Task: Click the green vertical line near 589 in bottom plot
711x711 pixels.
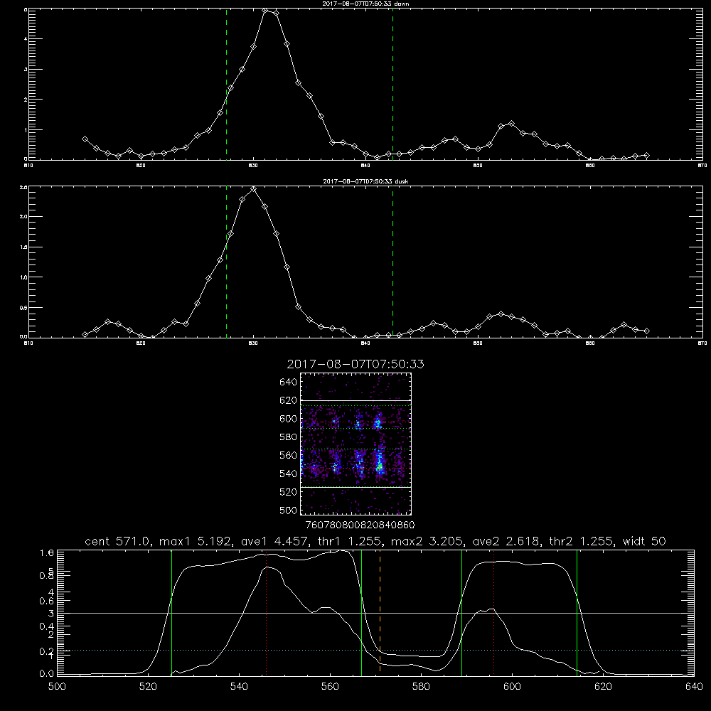Action: pos(461,613)
